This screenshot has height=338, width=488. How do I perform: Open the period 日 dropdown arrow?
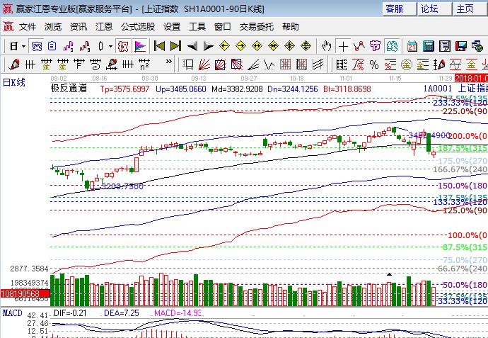pos(23,46)
